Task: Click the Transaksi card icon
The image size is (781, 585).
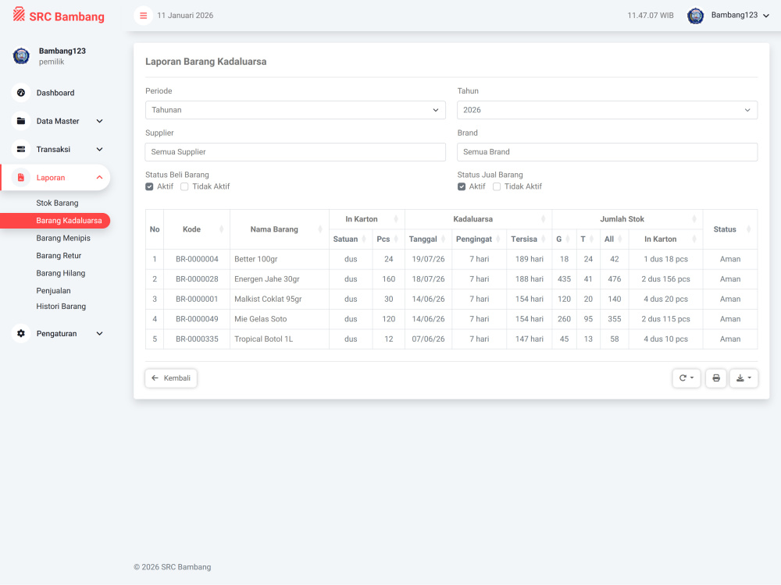Action: point(21,149)
